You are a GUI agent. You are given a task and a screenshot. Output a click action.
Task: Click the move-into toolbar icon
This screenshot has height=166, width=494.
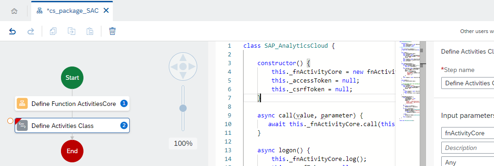tap(72, 31)
